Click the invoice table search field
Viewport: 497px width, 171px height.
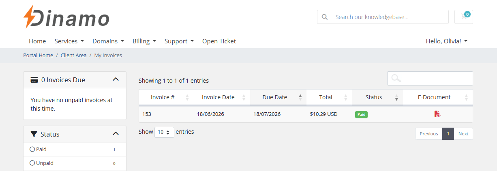(x=430, y=78)
